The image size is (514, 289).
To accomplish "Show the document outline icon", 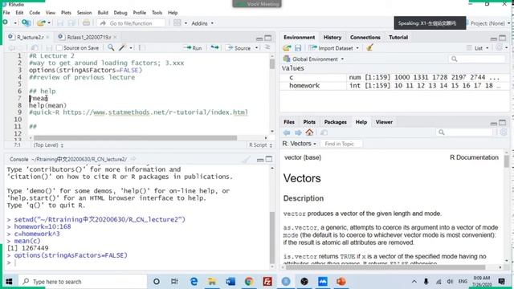I will point(267,47).
